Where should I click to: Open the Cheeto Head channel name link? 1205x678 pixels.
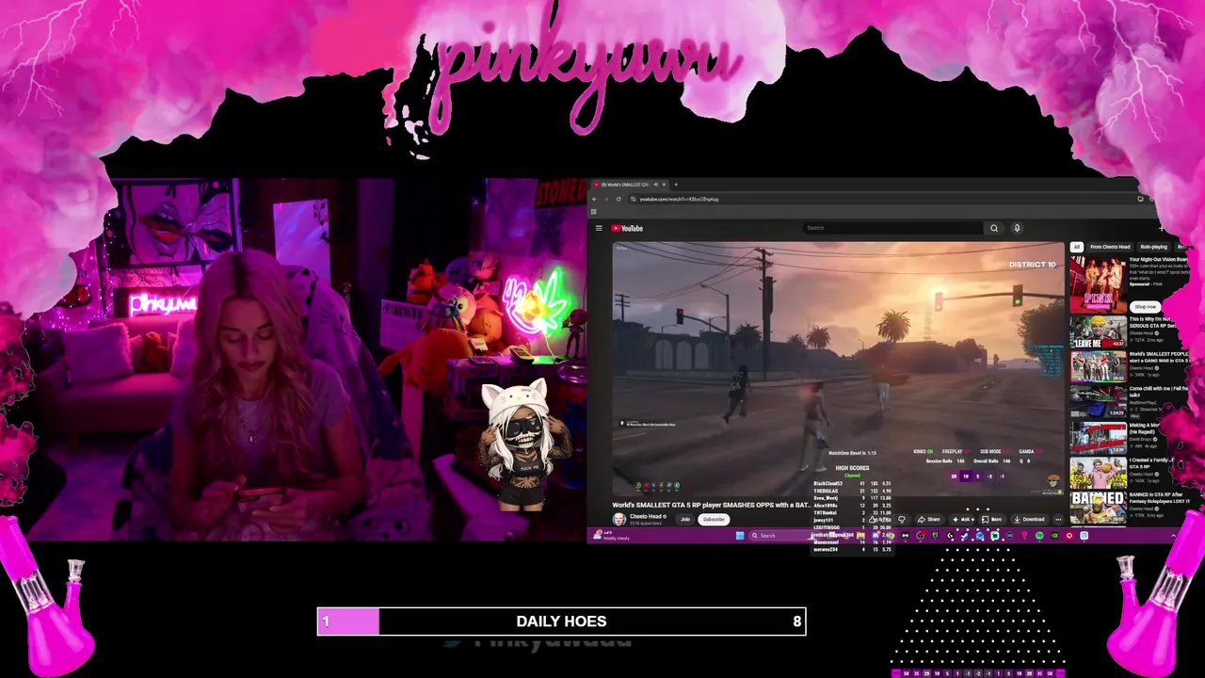tap(647, 516)
